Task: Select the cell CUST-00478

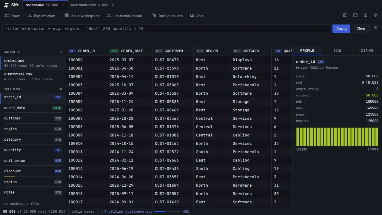Action: click(x=173, y=60)
